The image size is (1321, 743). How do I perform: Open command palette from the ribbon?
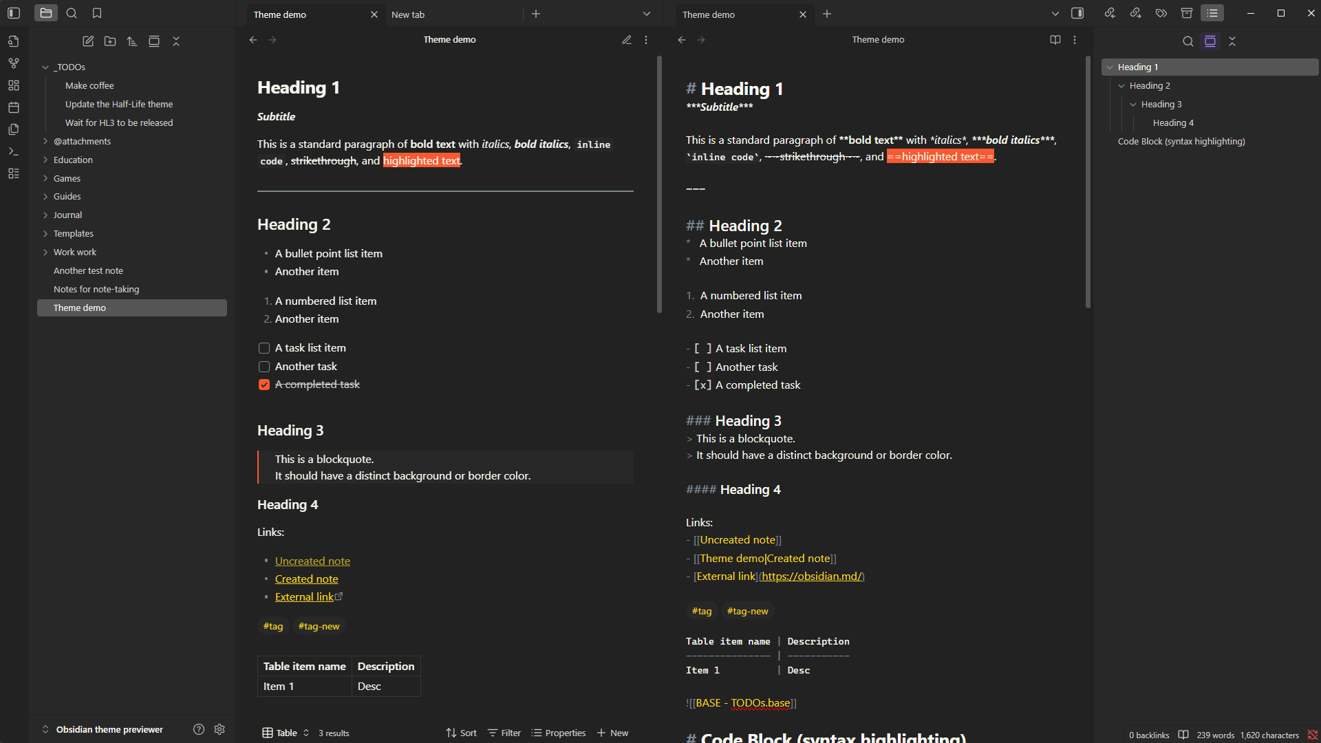[14, 151]
